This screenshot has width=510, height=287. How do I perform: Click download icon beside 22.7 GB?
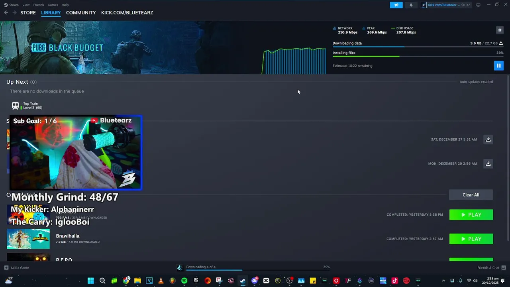pos(501,43)
